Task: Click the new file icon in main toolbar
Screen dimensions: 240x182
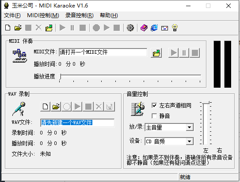Action: click(x=8, y=28)
